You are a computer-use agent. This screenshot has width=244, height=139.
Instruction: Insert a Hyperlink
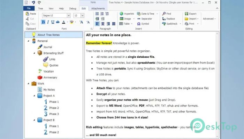127,14
